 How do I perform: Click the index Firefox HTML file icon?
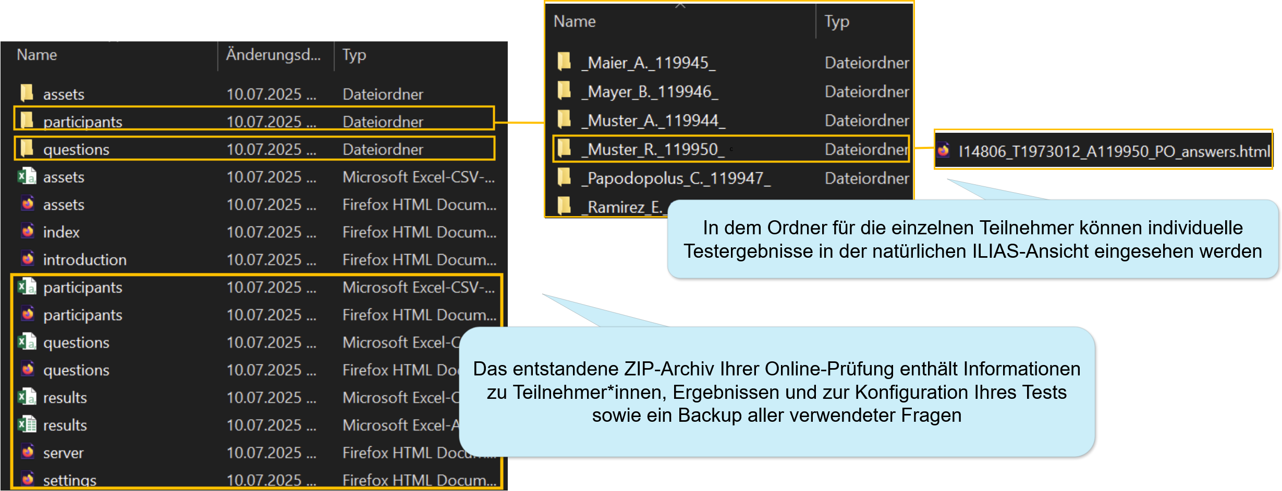pyautogui.click(x=28, y=231)
